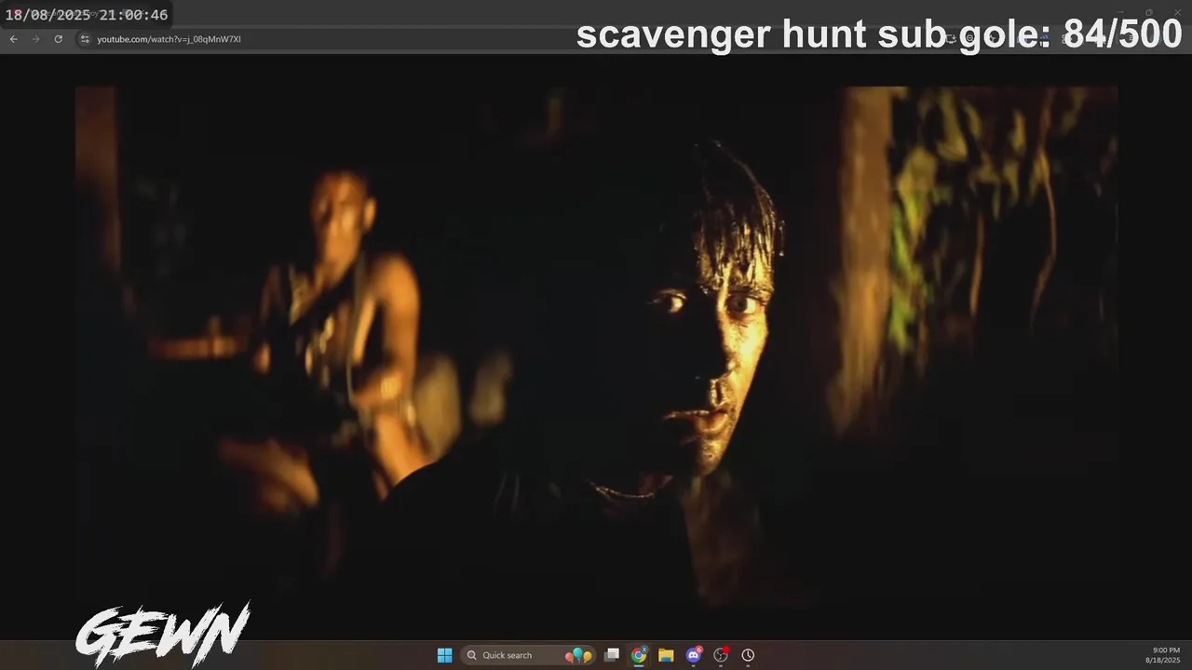Click the playing YouTube video frame

596,346
